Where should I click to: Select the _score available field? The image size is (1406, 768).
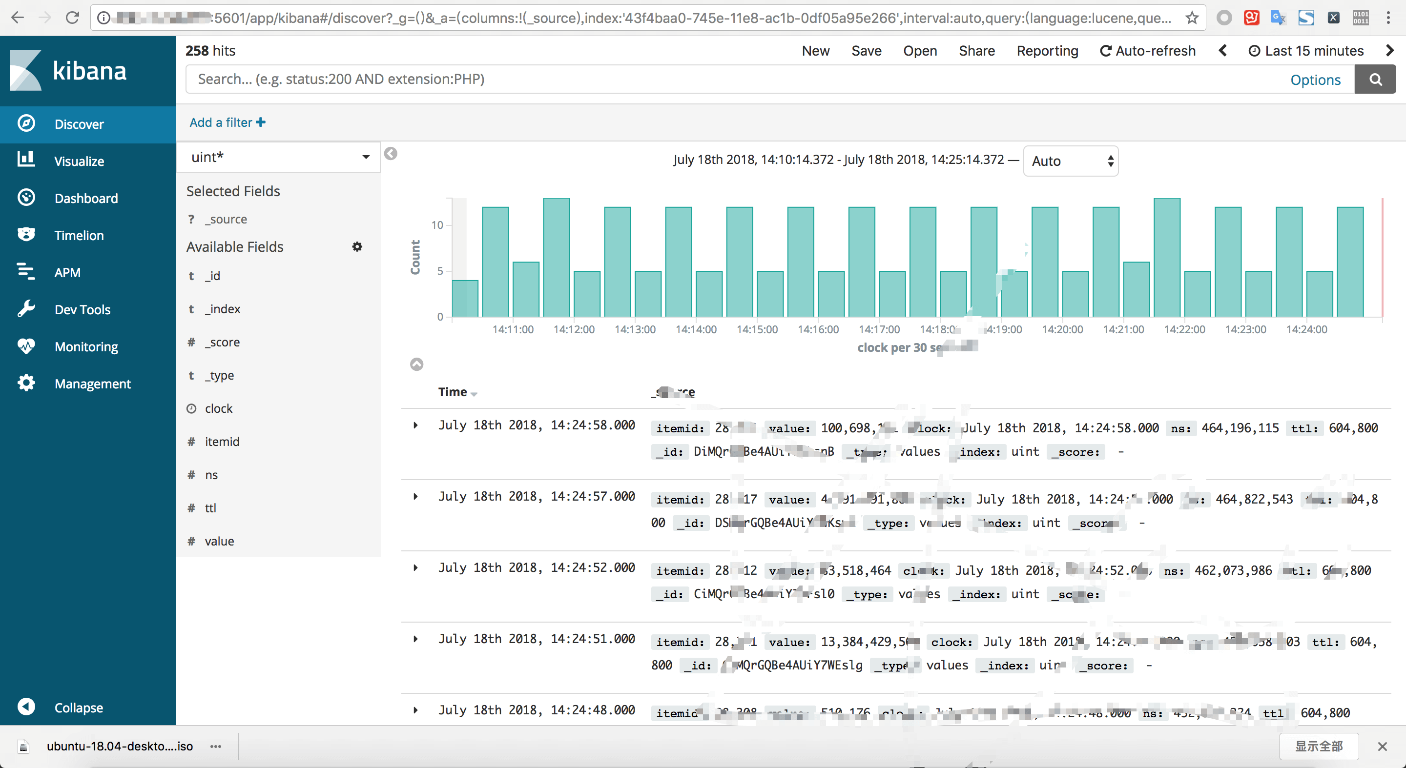[x=222, y=342]
